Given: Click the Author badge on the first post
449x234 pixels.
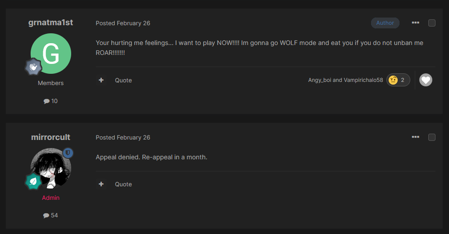Looking at the screenshot, I should pyautogui.click(x=385, y=23).
